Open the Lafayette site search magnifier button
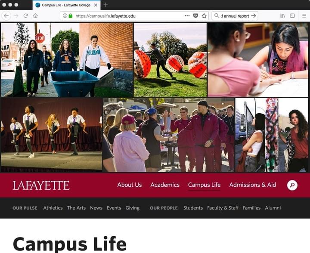The height and width of the screenshot is (253, 310). click(292, 185)
